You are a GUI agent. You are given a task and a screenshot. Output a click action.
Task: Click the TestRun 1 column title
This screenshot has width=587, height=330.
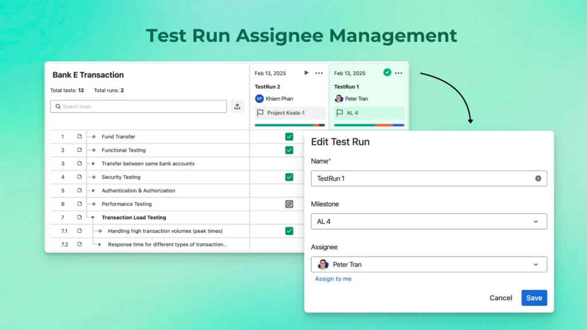pos(346,87)
